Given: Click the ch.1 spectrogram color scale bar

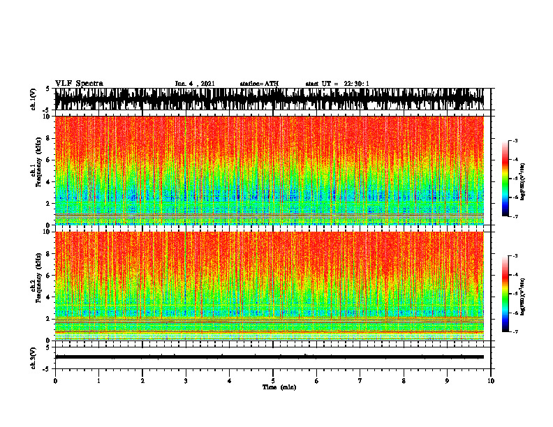Looking at the screenshot, I should point(505,178).
